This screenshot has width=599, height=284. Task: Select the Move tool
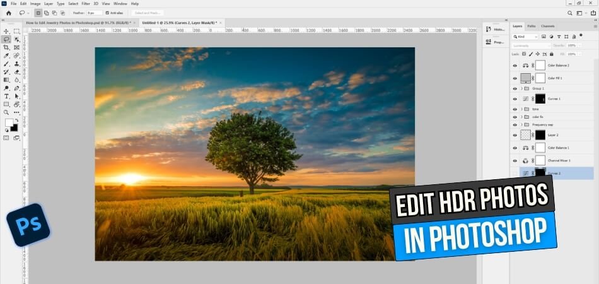[x=6, y=32]
